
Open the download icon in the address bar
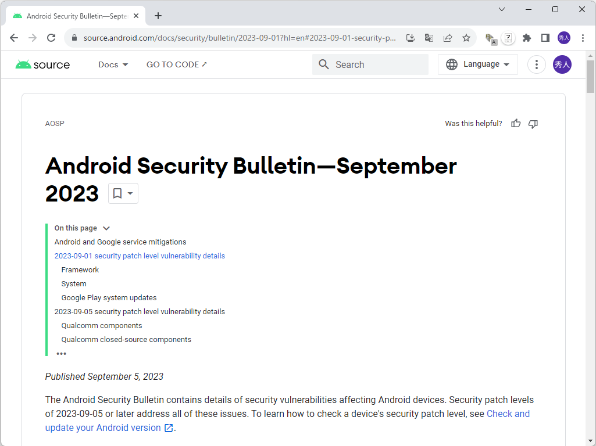click(x=411, y=37)
